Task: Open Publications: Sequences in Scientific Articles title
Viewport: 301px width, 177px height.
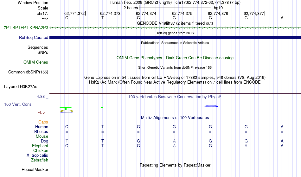Action: tap(175, 43)
